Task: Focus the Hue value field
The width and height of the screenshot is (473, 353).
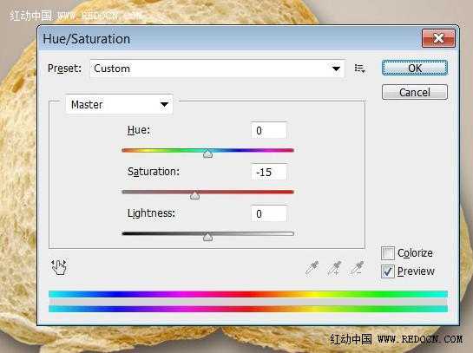Action: [269, 130]
